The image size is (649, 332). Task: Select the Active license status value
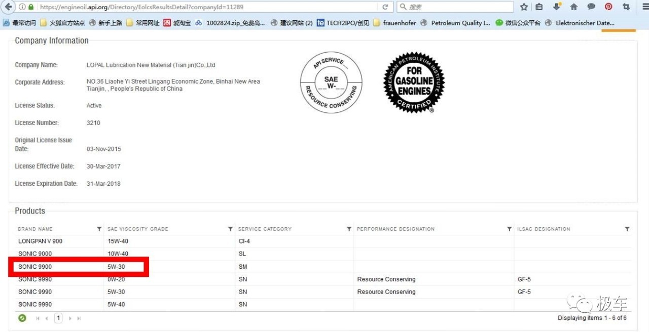pyautogui.click(x=94, y=106)
